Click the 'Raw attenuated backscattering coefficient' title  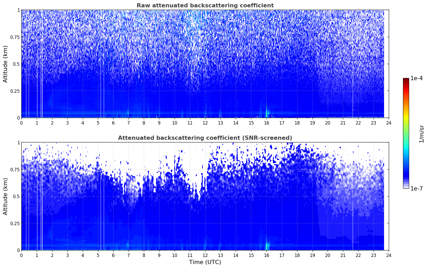205,6
